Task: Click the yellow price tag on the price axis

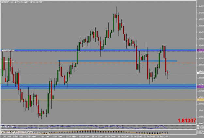Action: point(200,100)
